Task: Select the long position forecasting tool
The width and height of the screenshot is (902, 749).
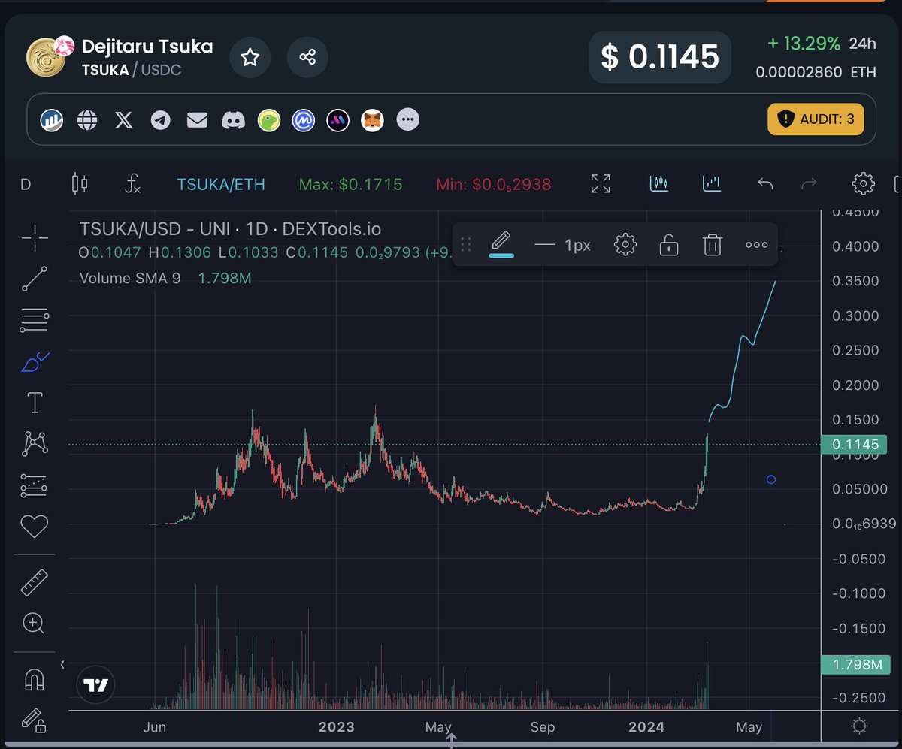Action: click(35, 485)
